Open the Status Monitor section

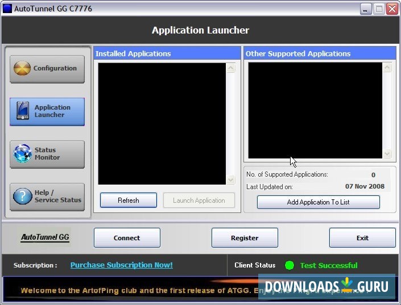point(47,154)
